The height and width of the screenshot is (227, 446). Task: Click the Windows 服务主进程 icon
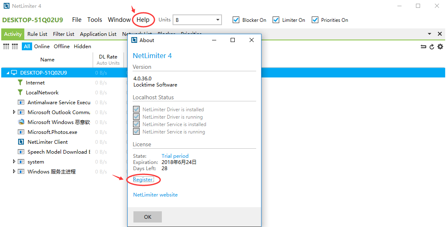click(x=21, y=172)
